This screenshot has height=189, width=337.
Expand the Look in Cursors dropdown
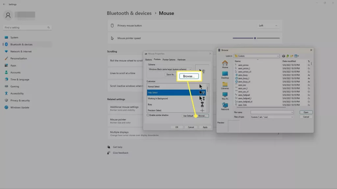coord(256,56)
